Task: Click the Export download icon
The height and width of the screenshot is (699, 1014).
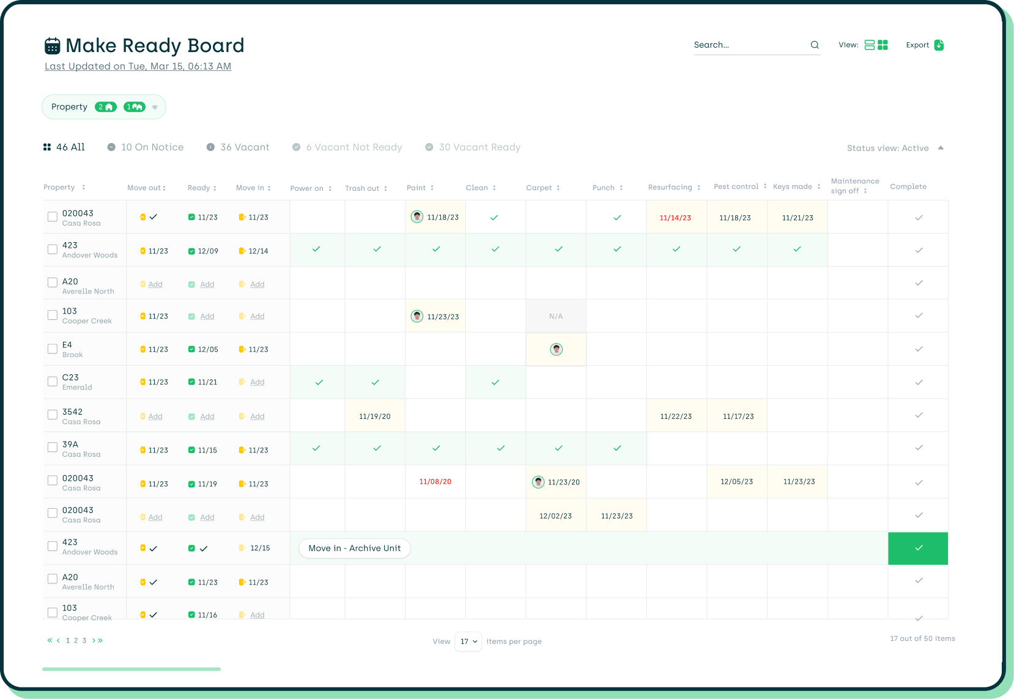Action: (x=940, y=44)
